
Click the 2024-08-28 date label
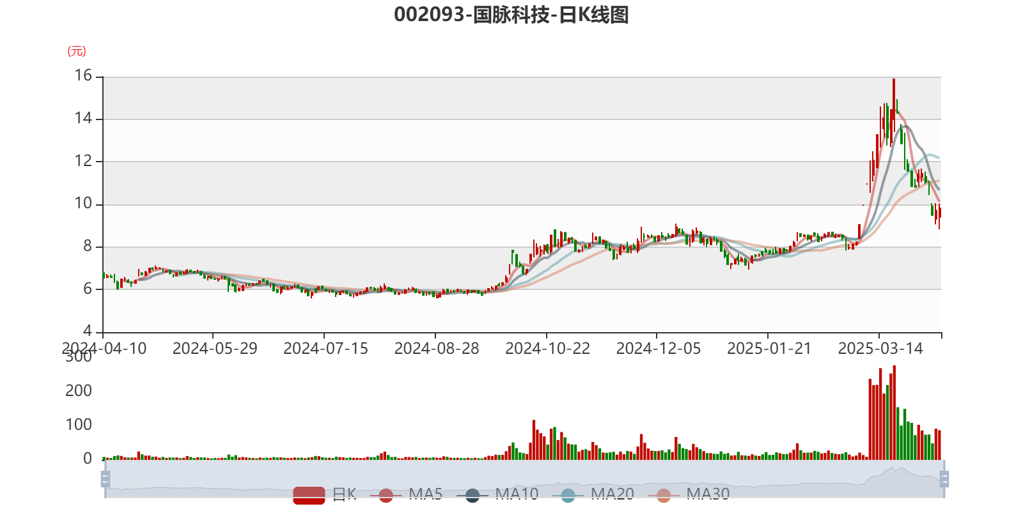[x=437, y=349]
